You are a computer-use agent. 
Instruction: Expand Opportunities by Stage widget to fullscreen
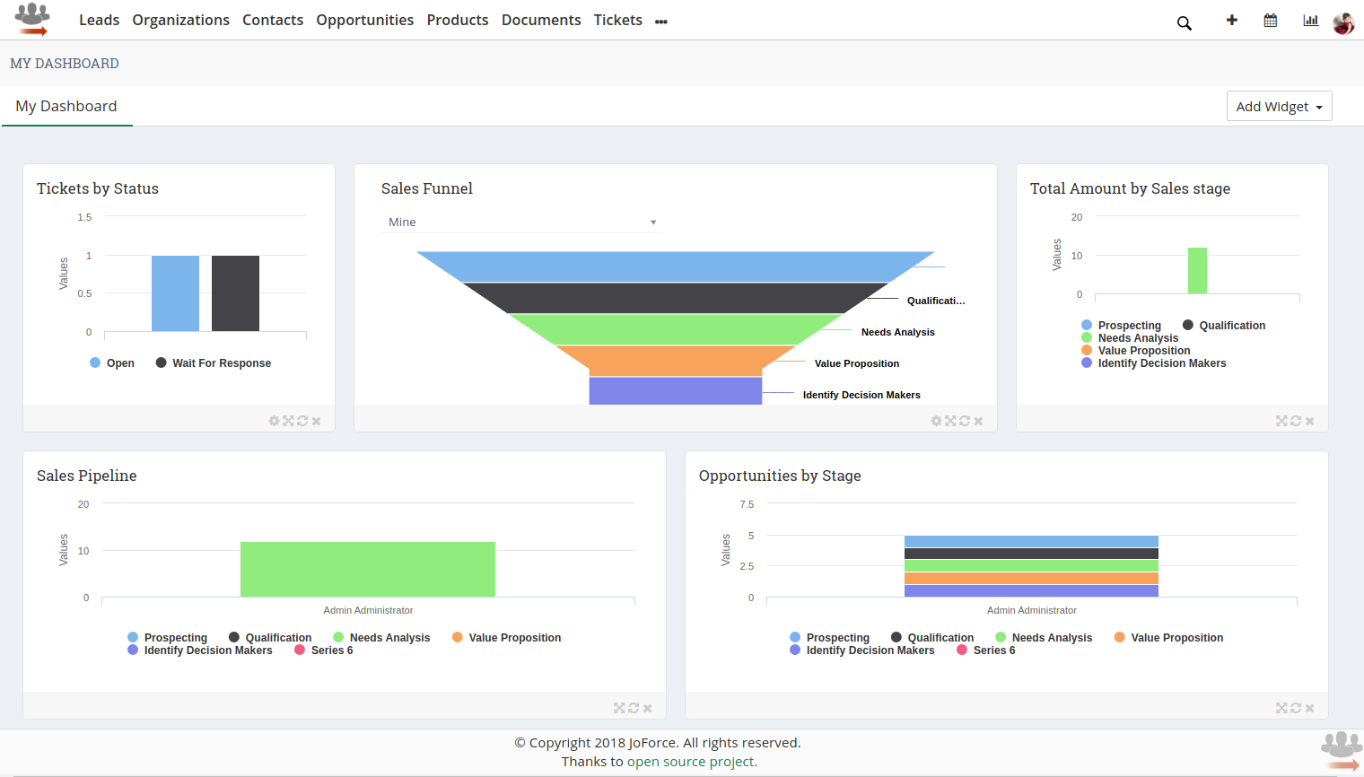click(x=1281, y=708)
